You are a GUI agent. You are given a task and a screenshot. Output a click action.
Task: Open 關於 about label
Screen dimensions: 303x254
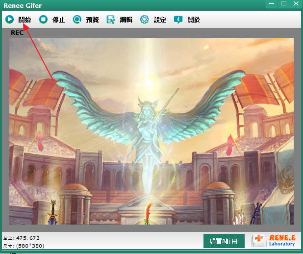194,20
